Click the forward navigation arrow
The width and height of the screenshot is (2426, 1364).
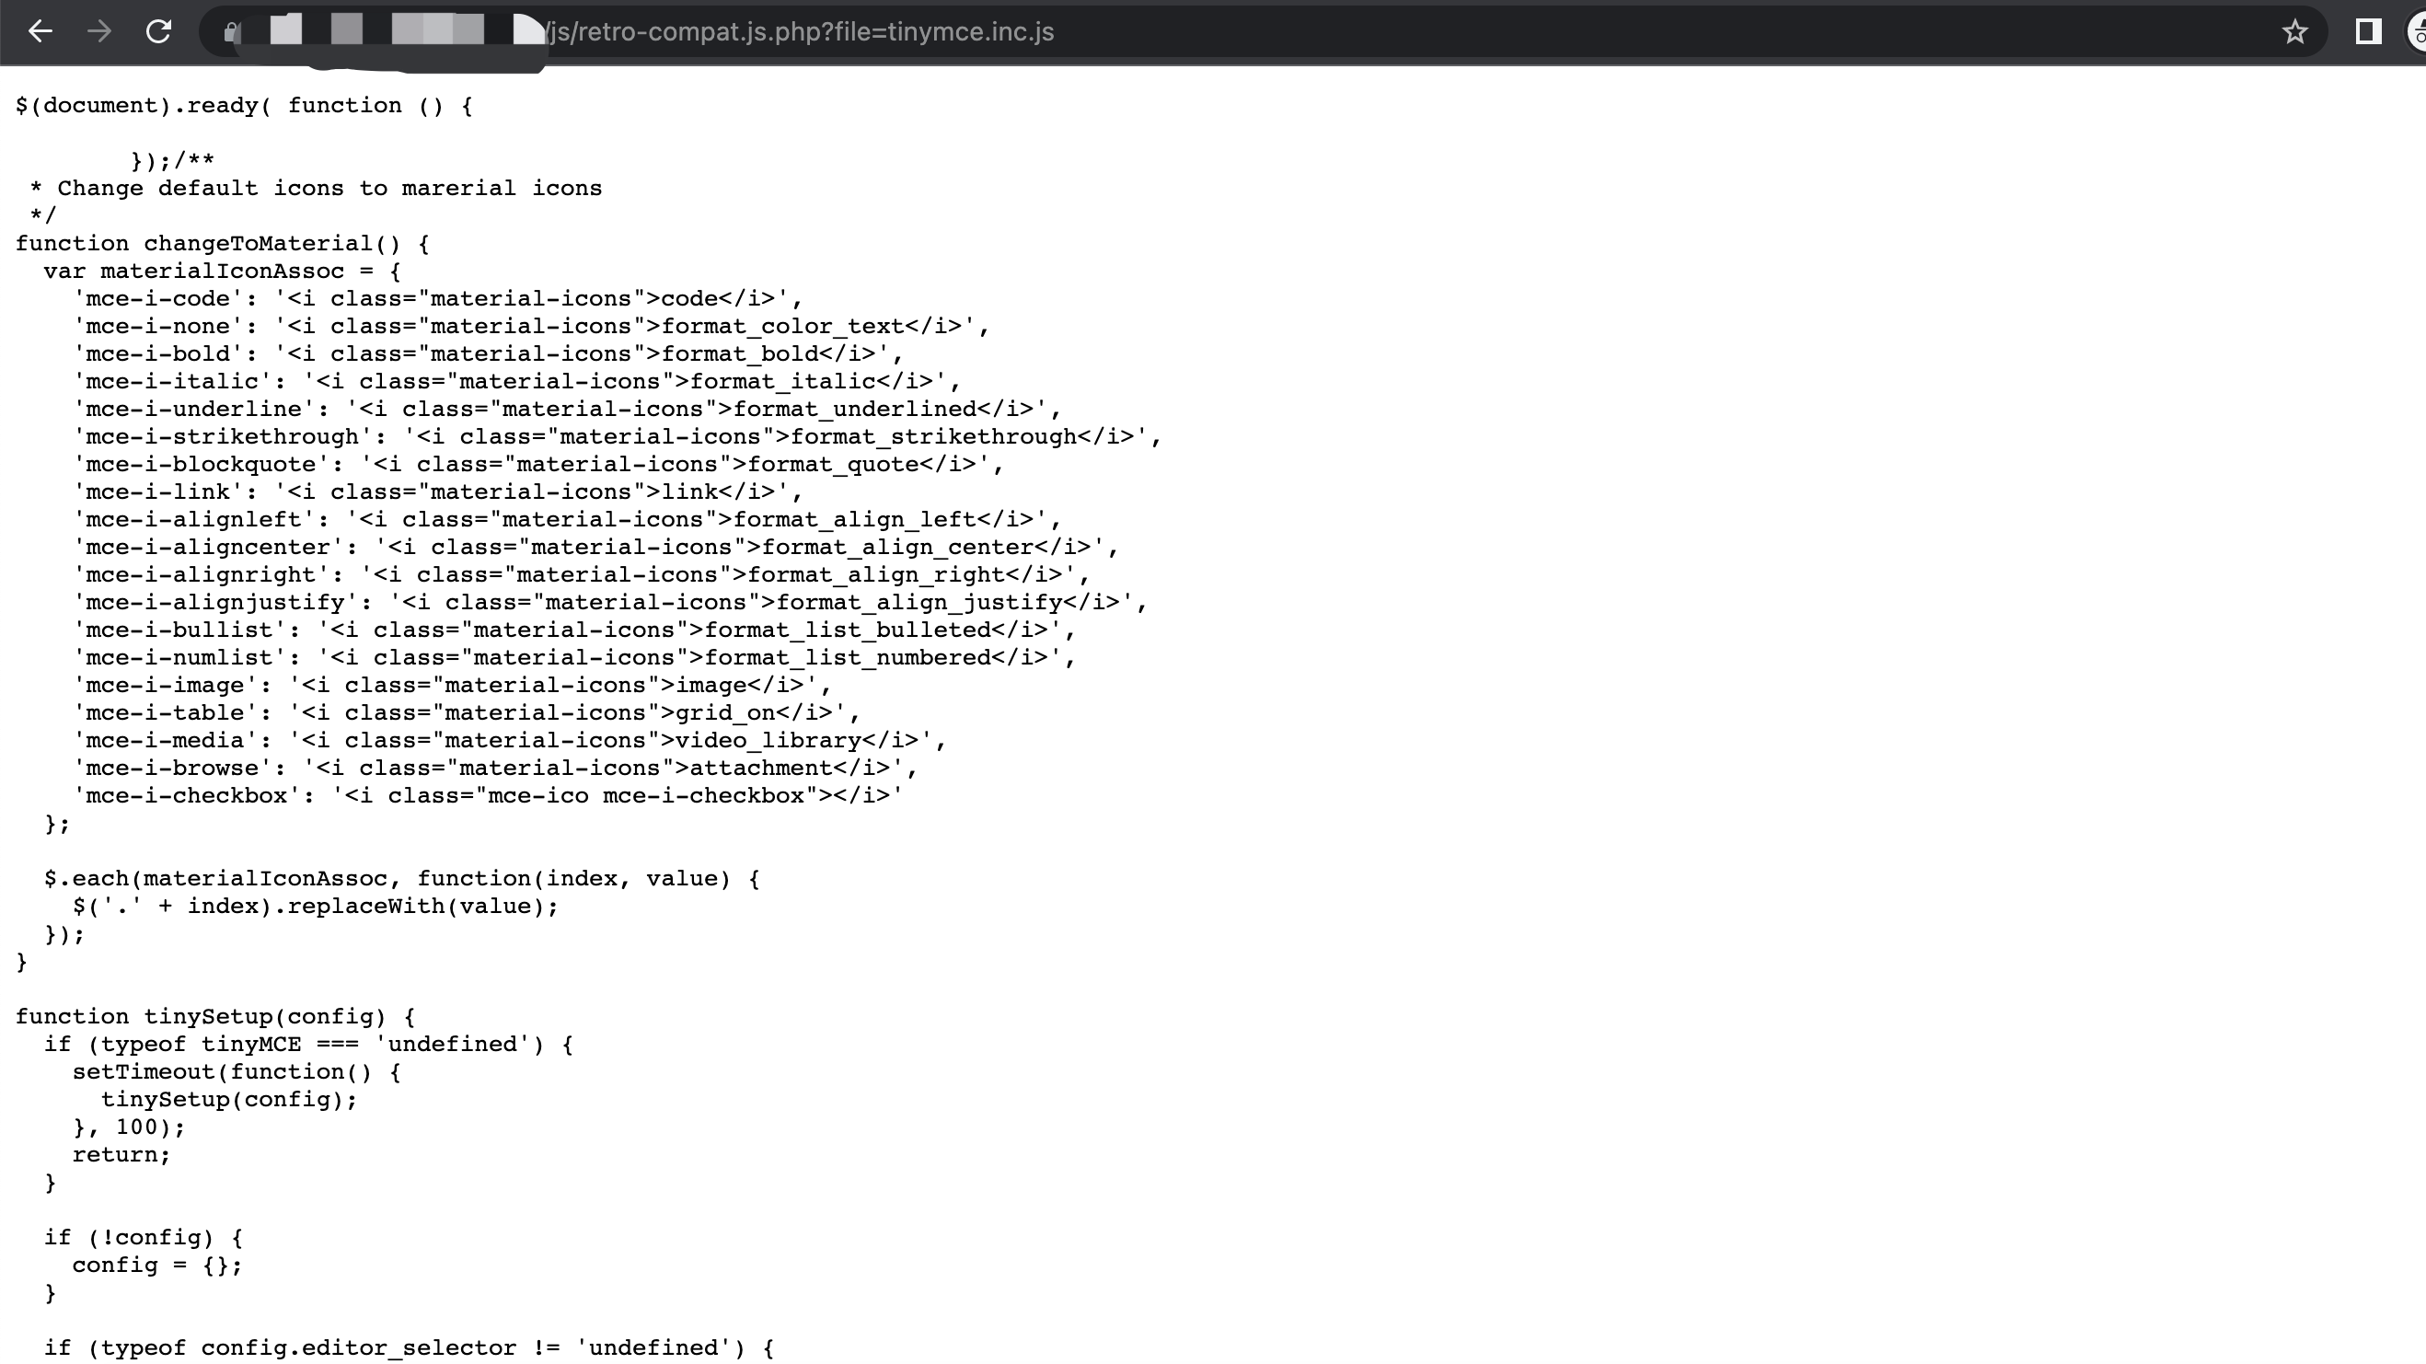(x=98, y=31)
